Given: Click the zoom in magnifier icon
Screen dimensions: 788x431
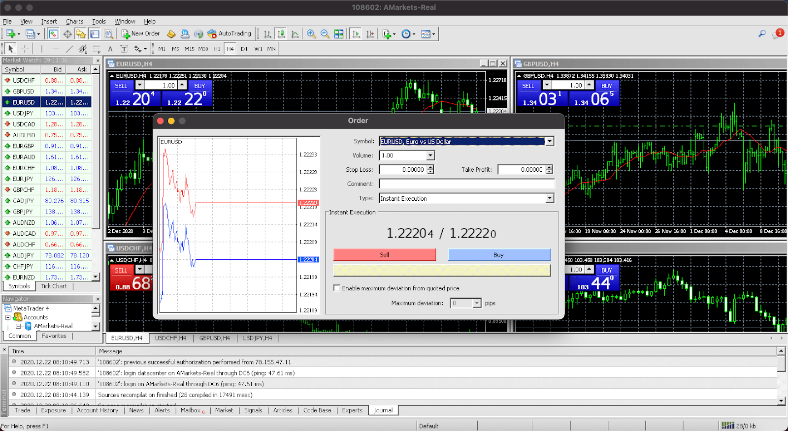Looking at the screenshot, I should click(311, 34).
